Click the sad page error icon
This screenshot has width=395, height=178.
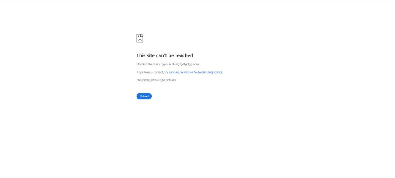[x=140, y=38]
